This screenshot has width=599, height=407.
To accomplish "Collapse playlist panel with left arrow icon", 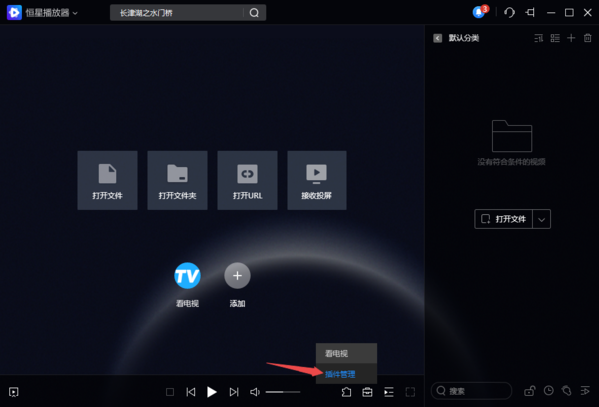I will pos(438,38).
